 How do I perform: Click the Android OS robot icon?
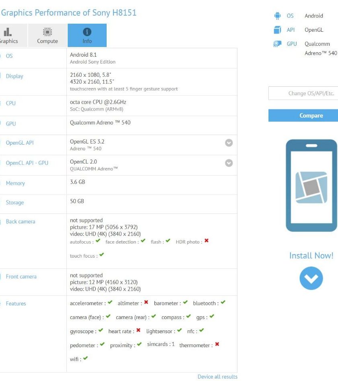pos(277,16)
